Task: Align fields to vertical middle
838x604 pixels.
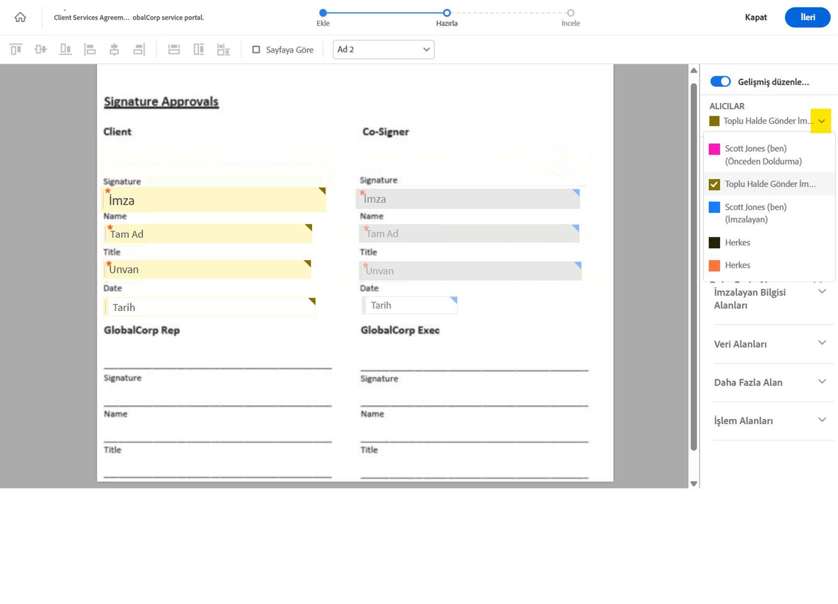Action: tap(41, 49)
